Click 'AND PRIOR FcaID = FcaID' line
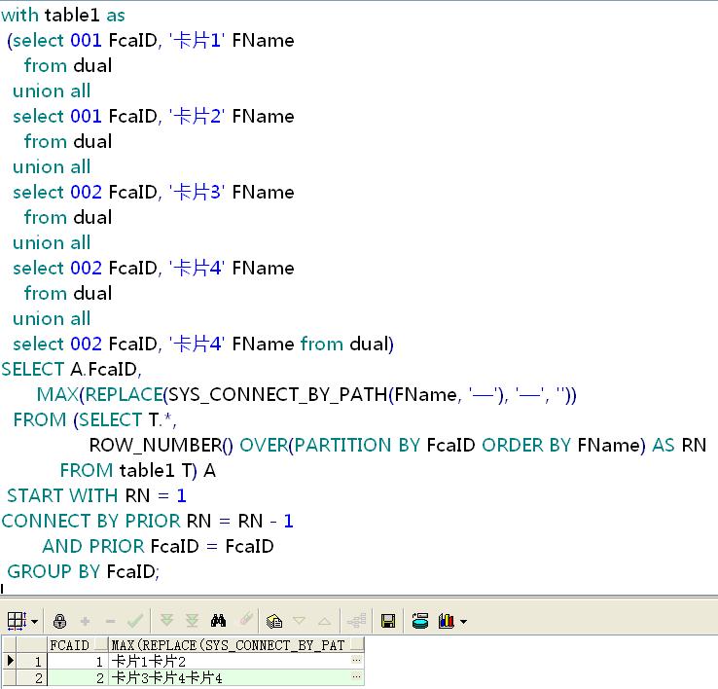The image size is (718, 689). click(158, 546)
